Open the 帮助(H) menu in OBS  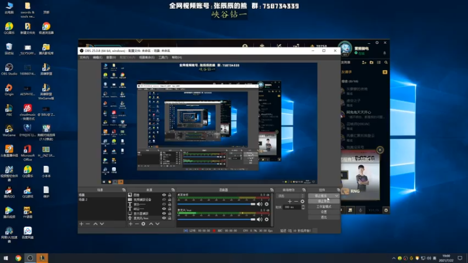point(177,57)
